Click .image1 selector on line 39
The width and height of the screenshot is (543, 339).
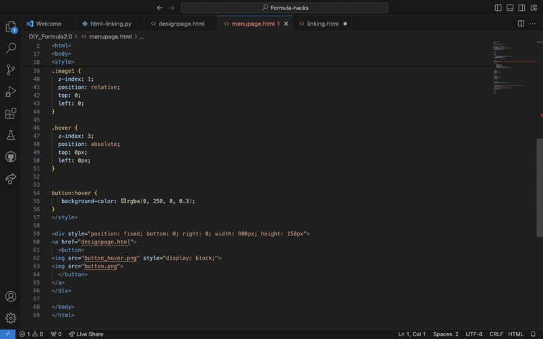pyautogui.click(x=63, y=71)
